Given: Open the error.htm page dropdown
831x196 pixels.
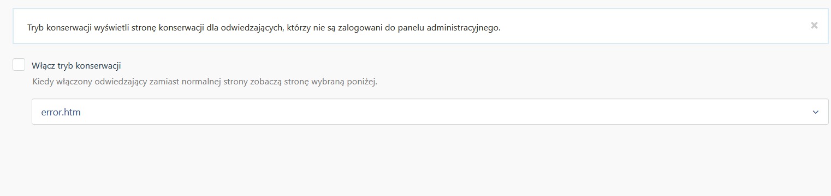Looking at the screenshot, I should (x=430, y=112).
